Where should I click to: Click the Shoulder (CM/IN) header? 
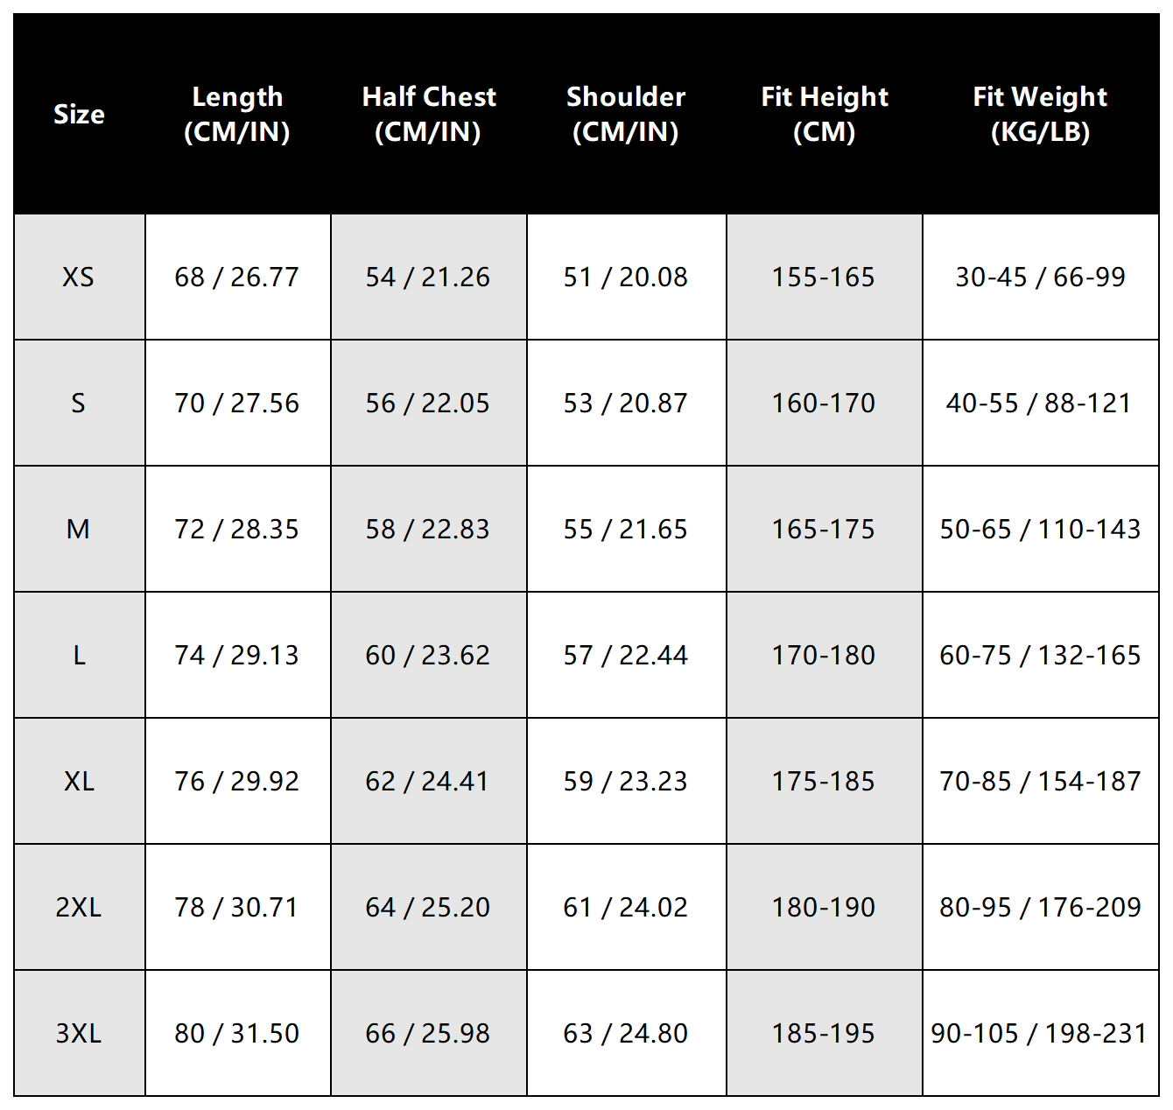point(626,114)
